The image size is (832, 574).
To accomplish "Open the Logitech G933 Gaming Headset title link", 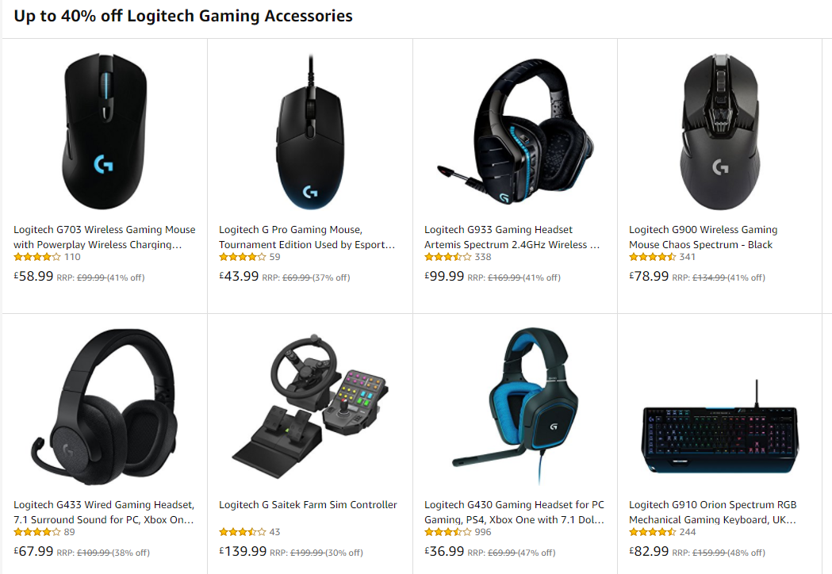I will [x=512, y=237].
